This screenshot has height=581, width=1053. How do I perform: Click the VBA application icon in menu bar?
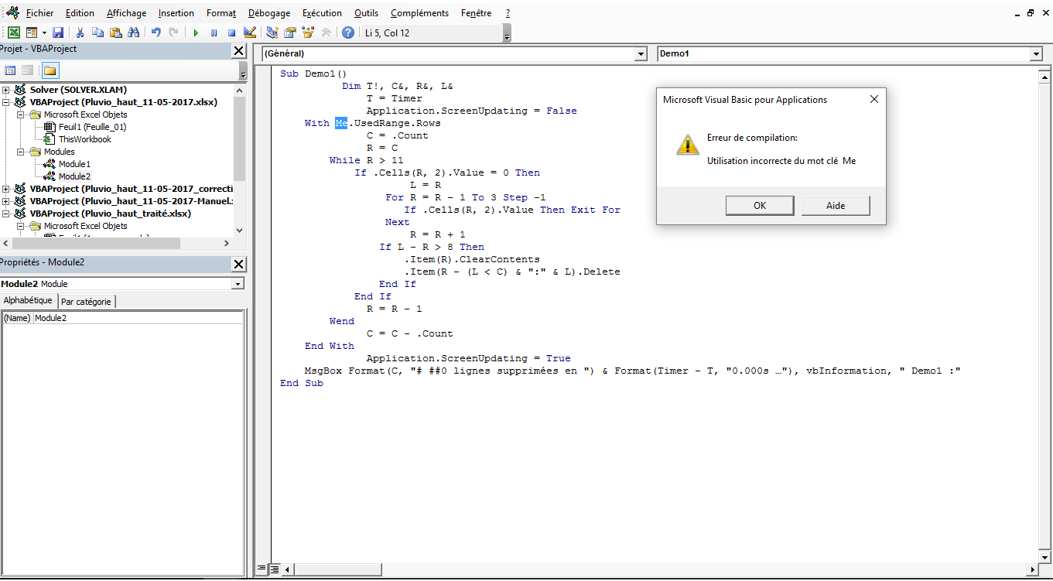[x=12, y=13]
